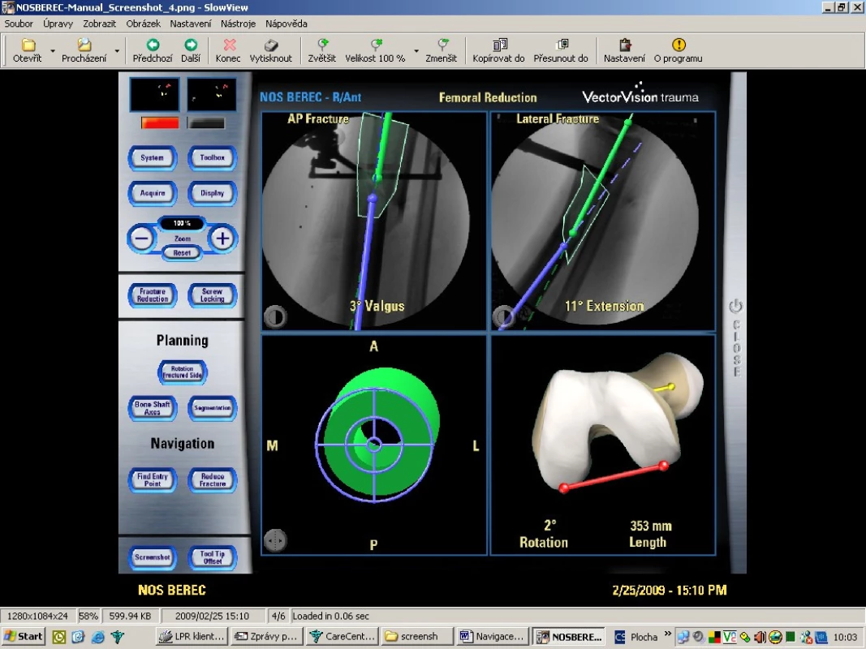Click the Segmentation button
The image size is (866, 649).
[x=213, y=408]
